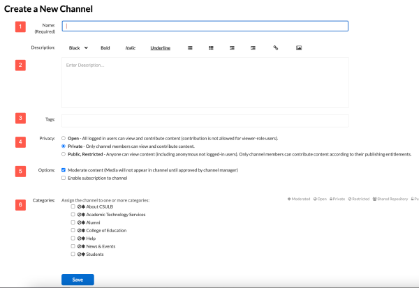Click the increase indent icon
419x288 pixels.
pos(232,48)
